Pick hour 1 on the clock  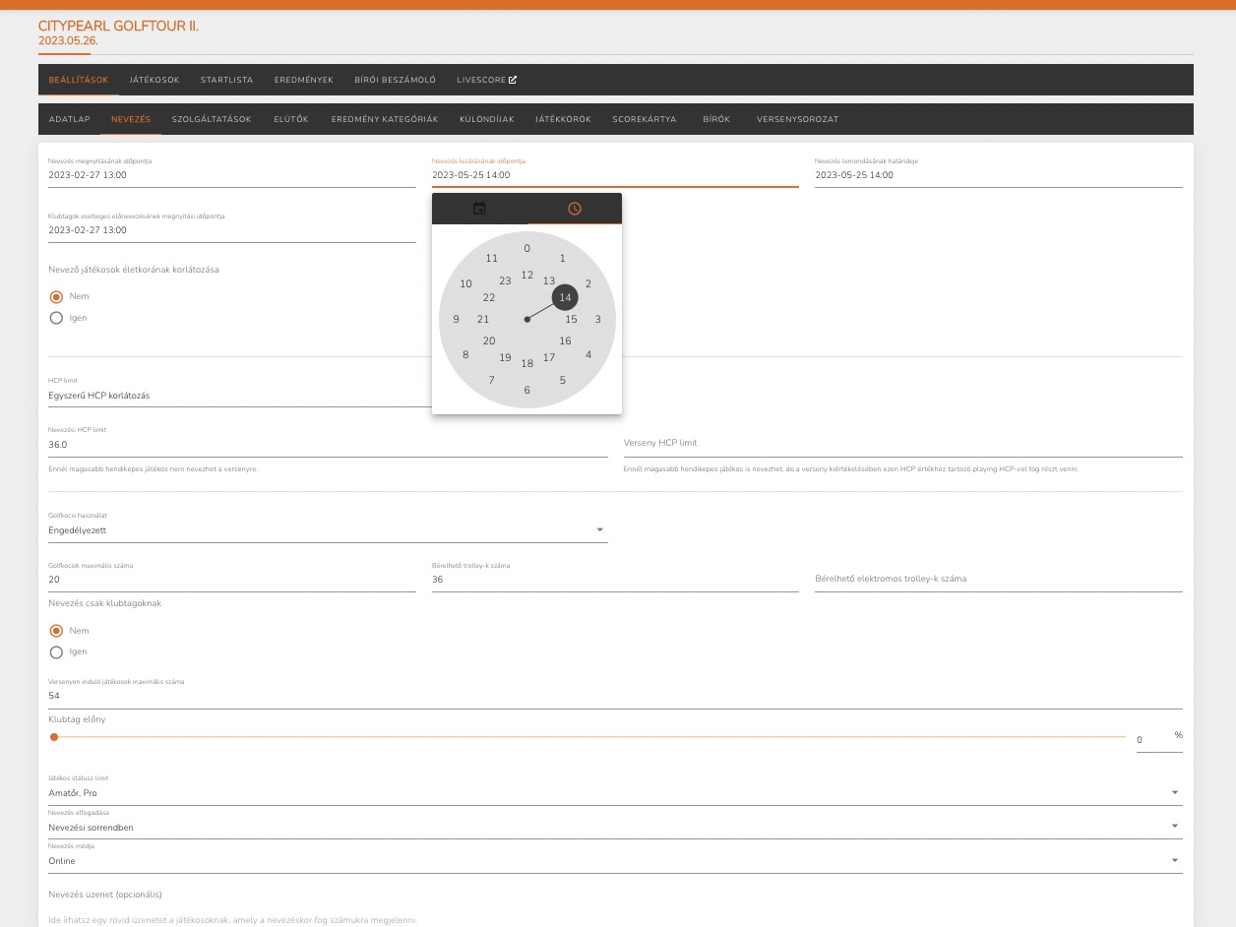coord(563,258)
